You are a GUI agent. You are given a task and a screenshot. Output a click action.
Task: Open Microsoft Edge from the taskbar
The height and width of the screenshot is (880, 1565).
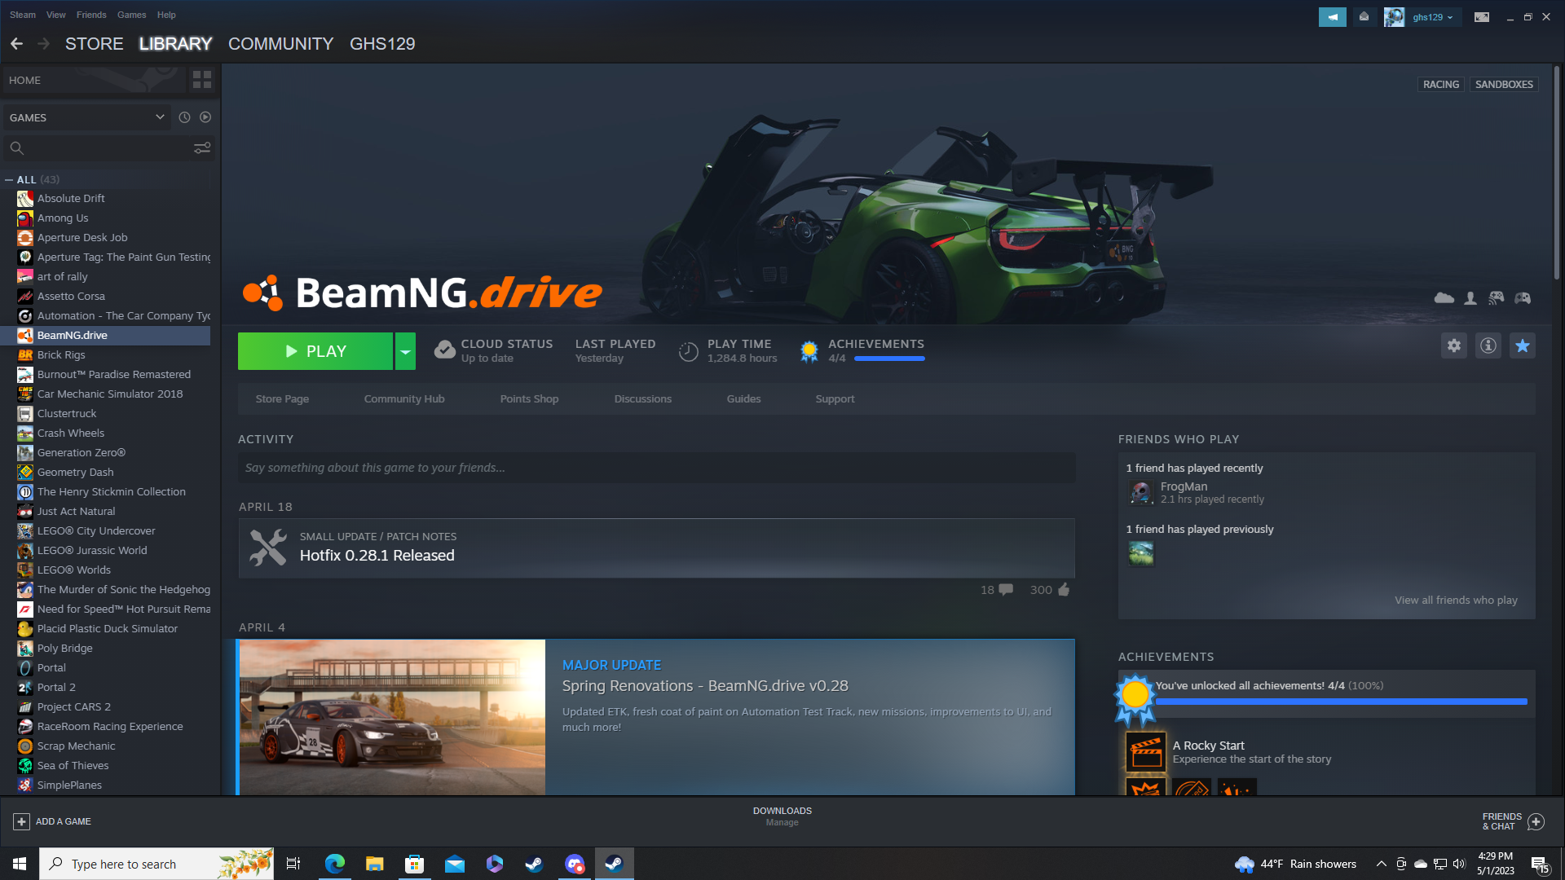coord(334,864)
